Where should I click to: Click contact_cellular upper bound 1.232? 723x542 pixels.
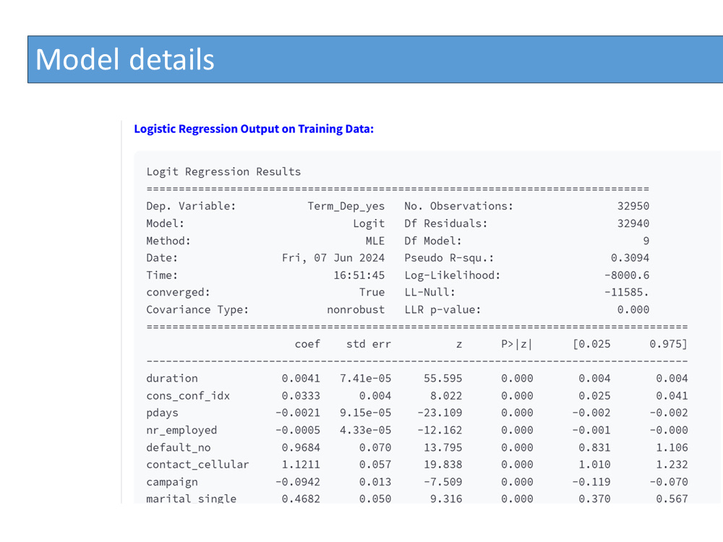point(672,465)
